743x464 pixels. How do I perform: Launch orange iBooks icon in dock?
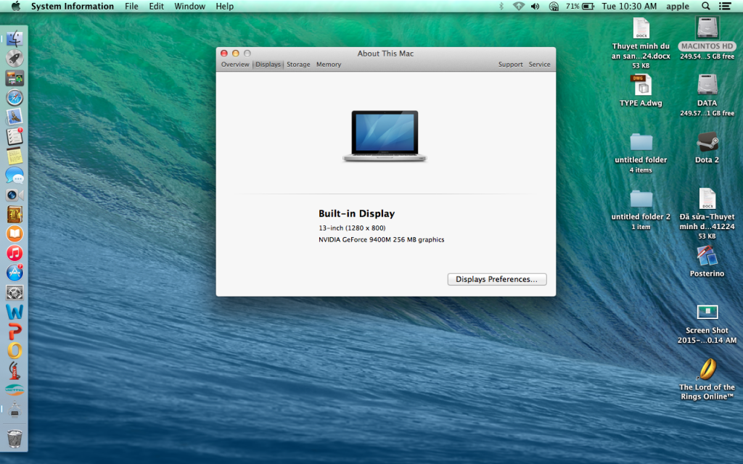tap(15, 234)
